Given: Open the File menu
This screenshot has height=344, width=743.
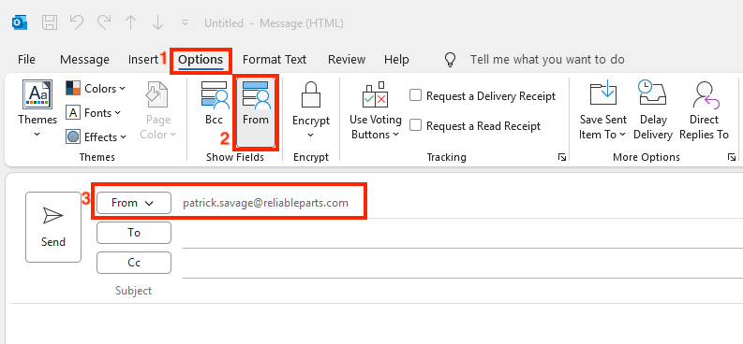Looking at the screenshot, I should pos(26,60).
